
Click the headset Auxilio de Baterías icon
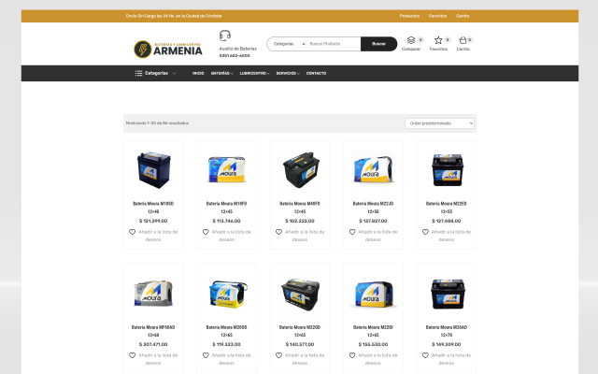[x=225, y=36]
